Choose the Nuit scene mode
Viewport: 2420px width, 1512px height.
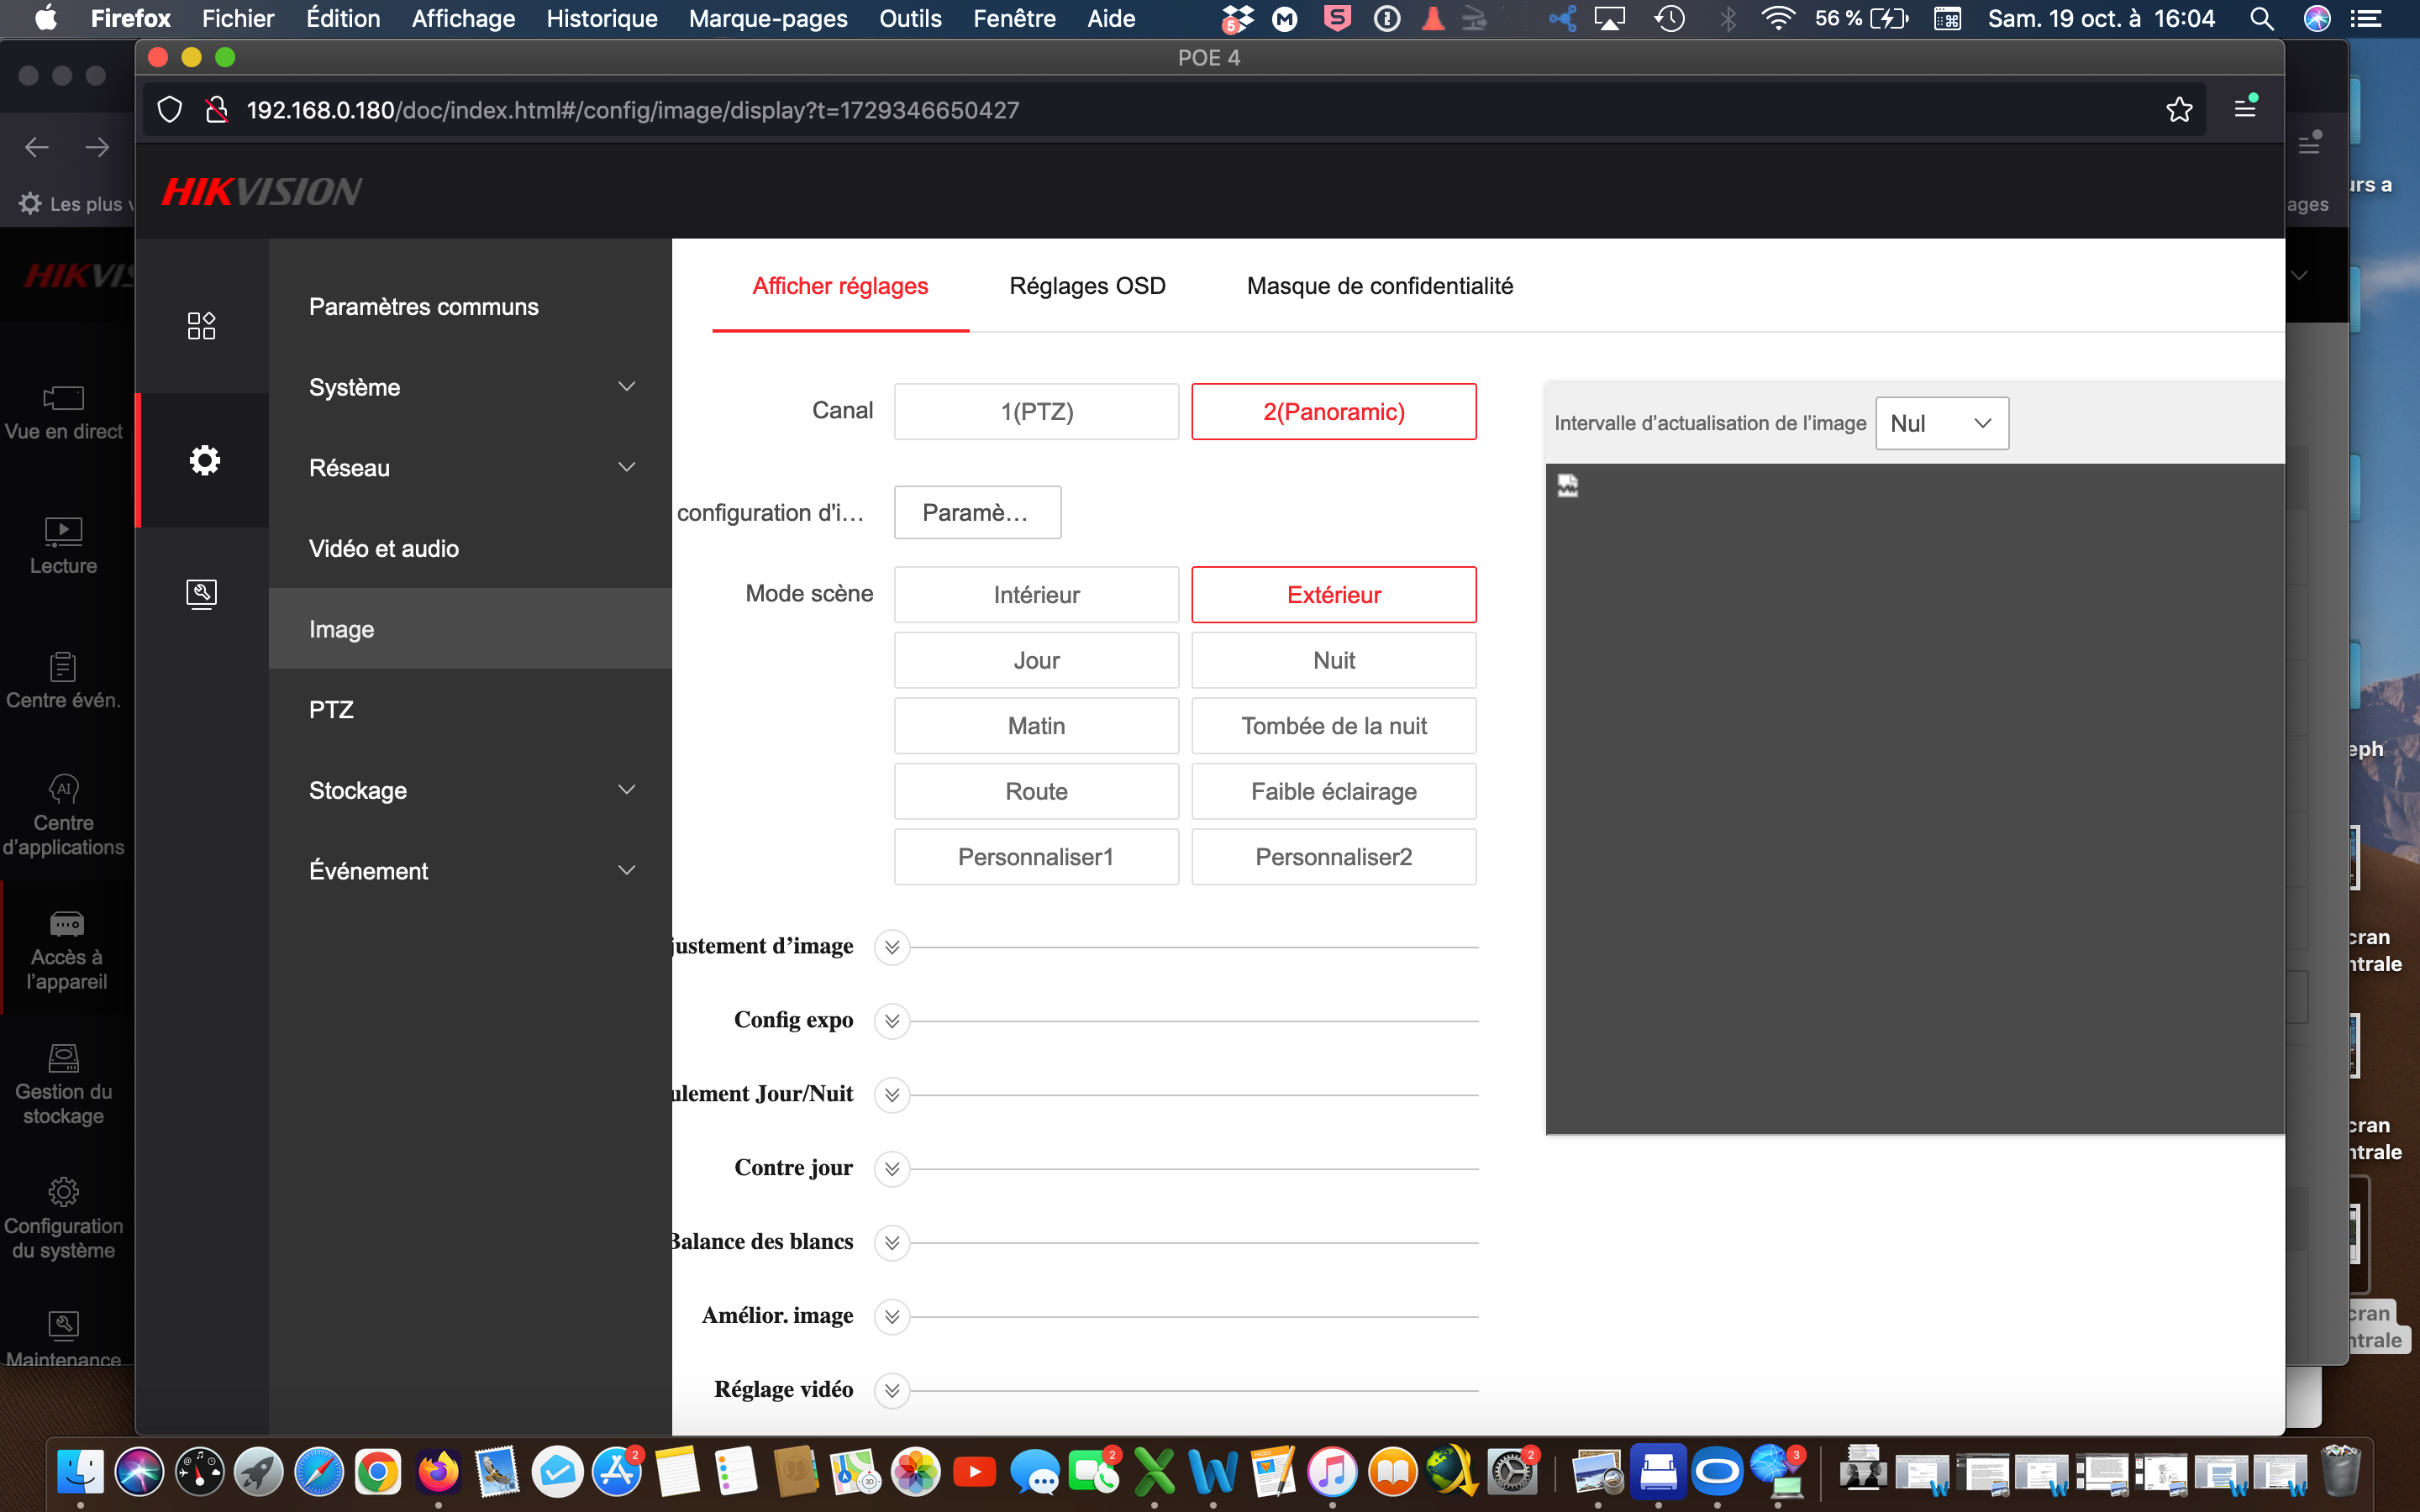coord(1333,661)
